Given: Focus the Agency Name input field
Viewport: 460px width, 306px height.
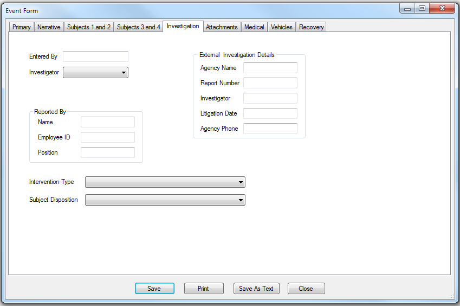Looking at the screenshot, I should 270,68.
